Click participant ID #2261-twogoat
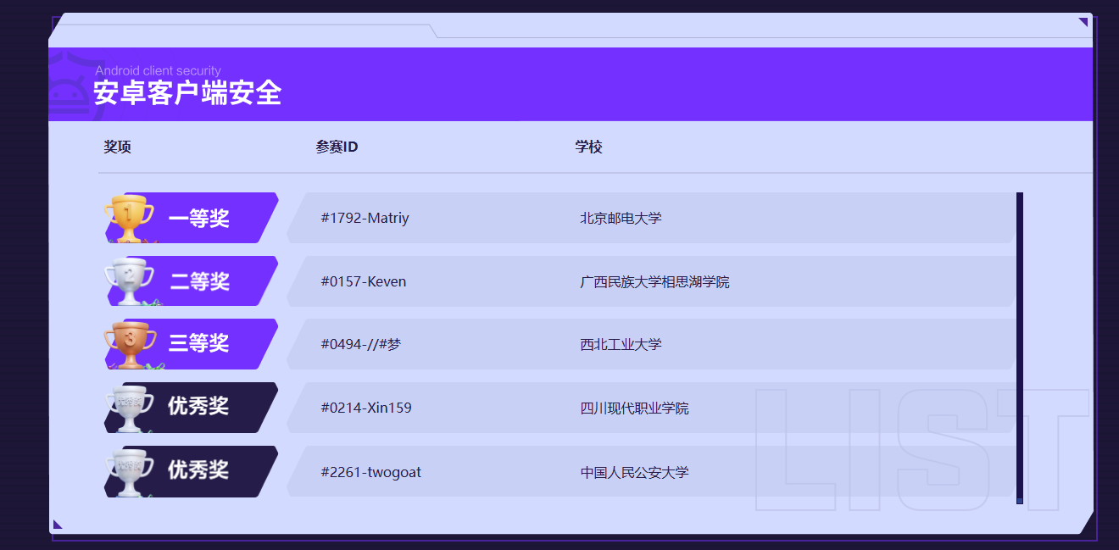The image size is (1119, 550). point(370,472)
